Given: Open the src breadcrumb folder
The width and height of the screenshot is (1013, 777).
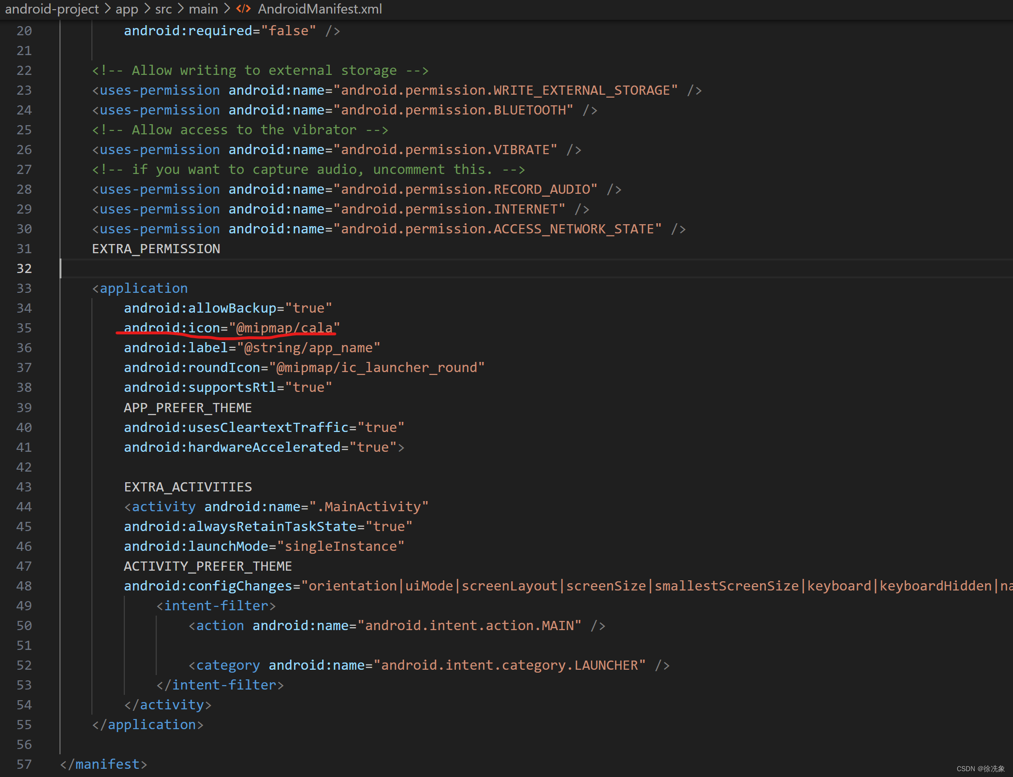Looking at the screenshot, I should (163, 9).
